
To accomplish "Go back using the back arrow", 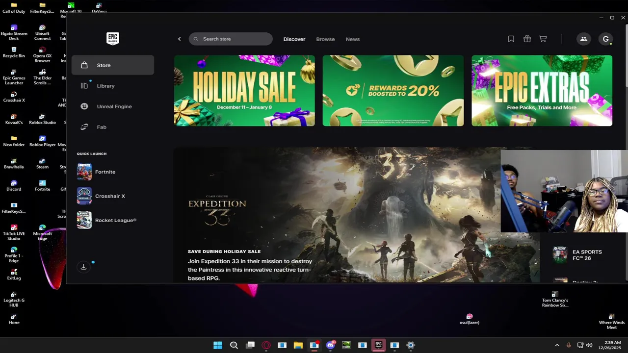I will pyautogui.click(x=179, y=39).
